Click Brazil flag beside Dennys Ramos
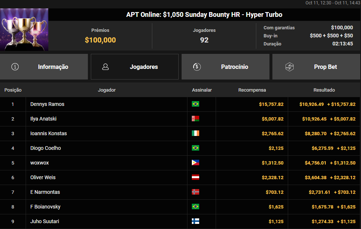The height and width of the screenshot is (229, 361). click(196, 104)
